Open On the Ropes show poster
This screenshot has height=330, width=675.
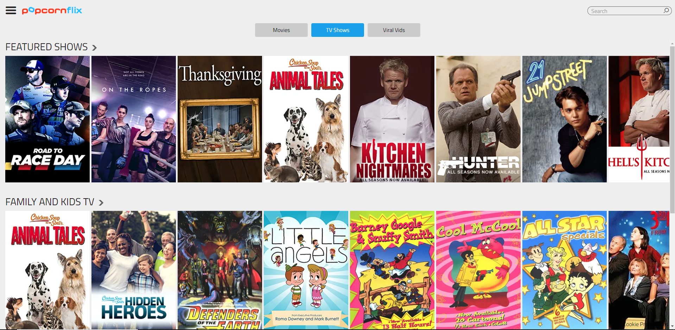[134, 119]
